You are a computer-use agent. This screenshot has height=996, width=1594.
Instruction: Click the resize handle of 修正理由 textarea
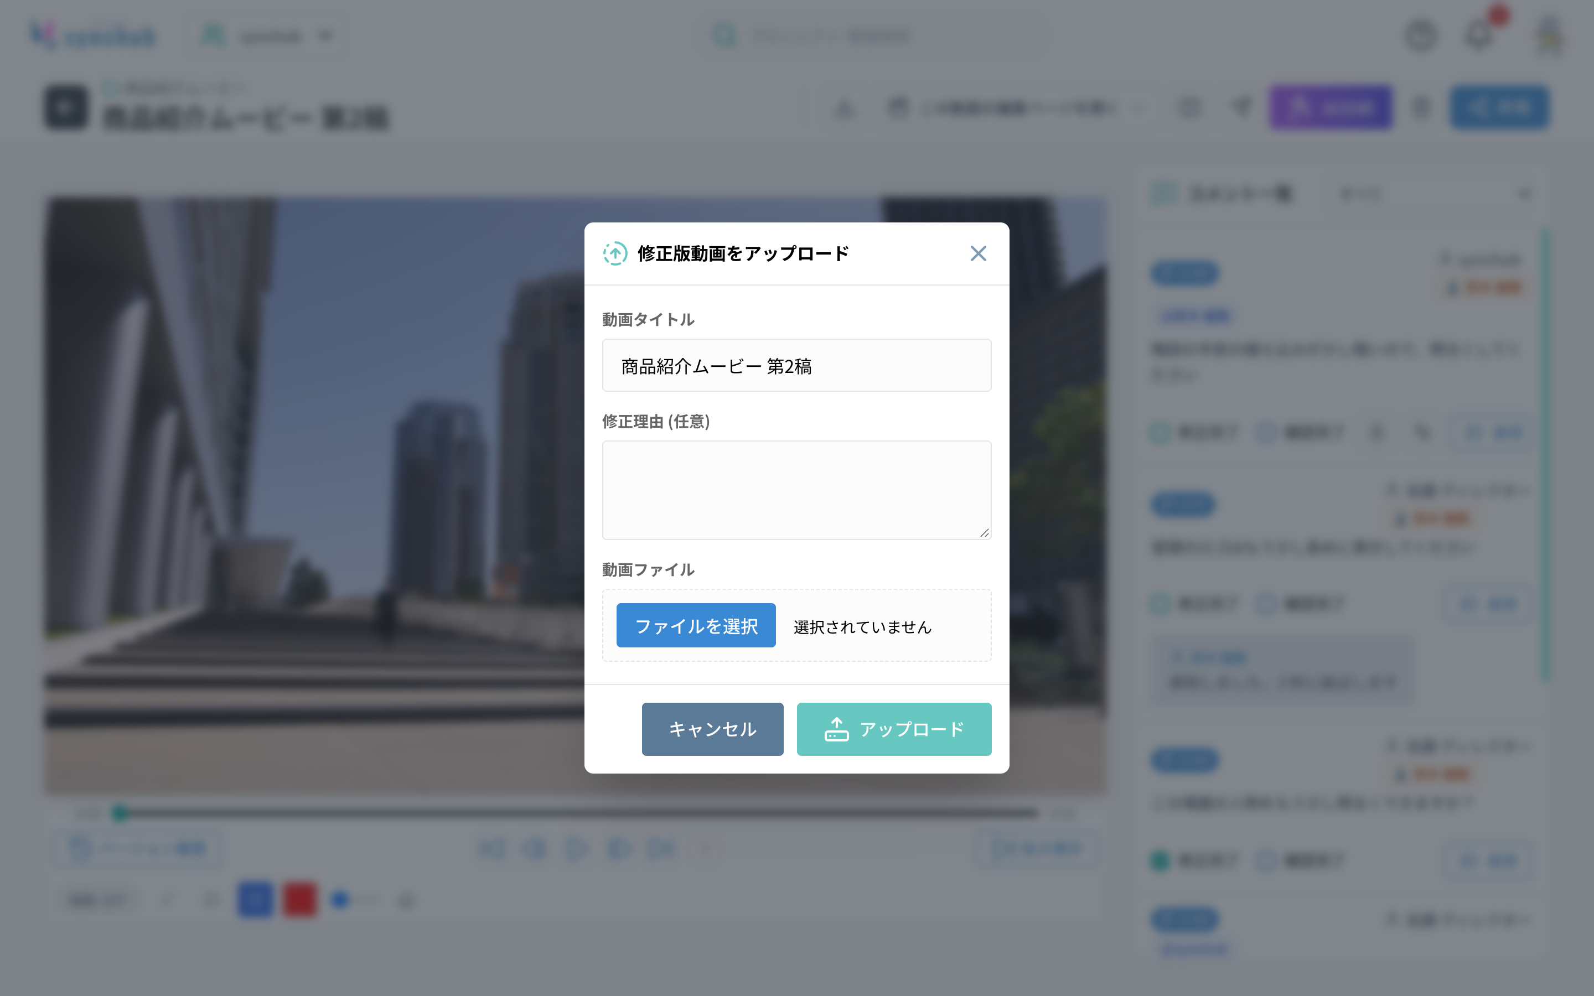[984, 533]
